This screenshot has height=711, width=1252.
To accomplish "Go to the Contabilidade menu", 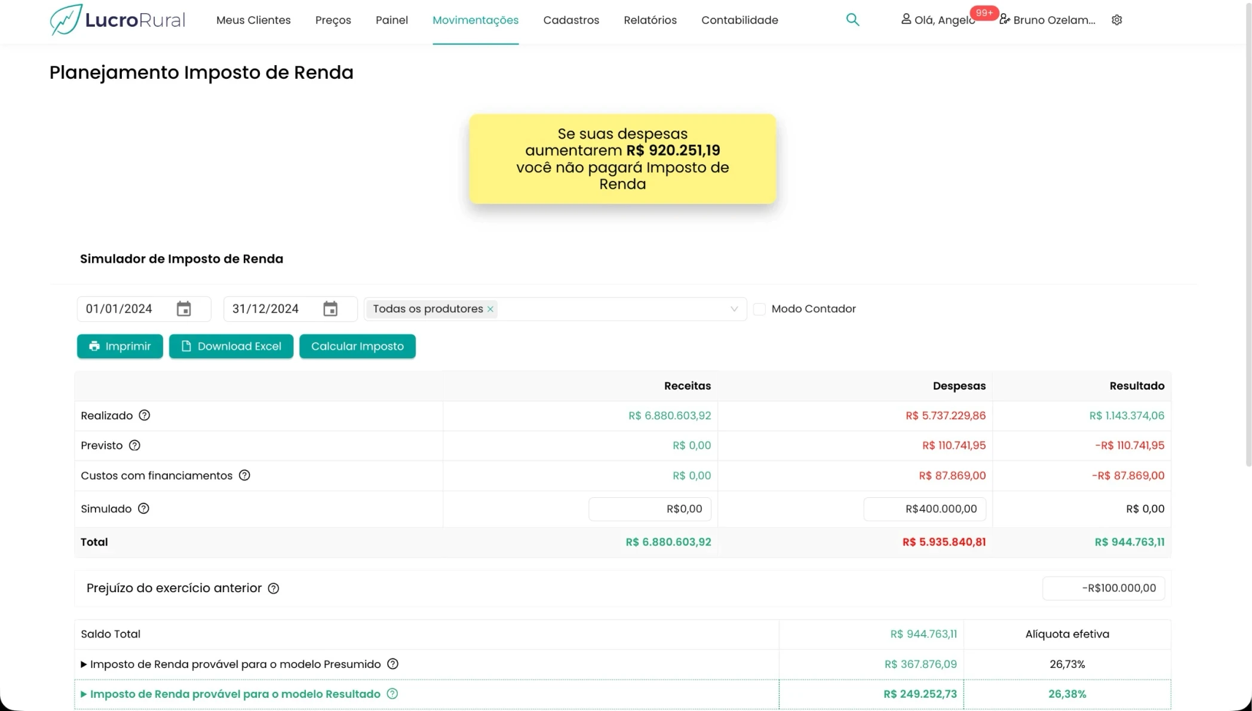I will (739, 20).
